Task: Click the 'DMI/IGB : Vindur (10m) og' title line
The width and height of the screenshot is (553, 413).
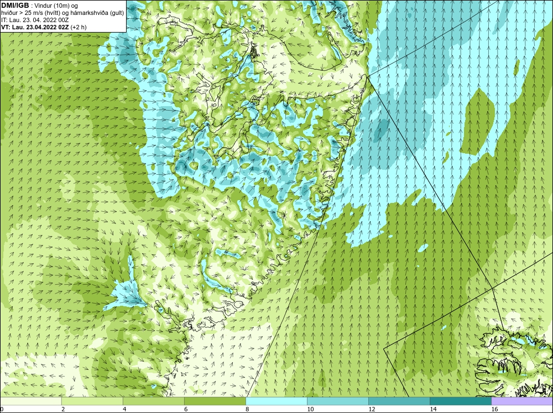Action: (40, 6)
